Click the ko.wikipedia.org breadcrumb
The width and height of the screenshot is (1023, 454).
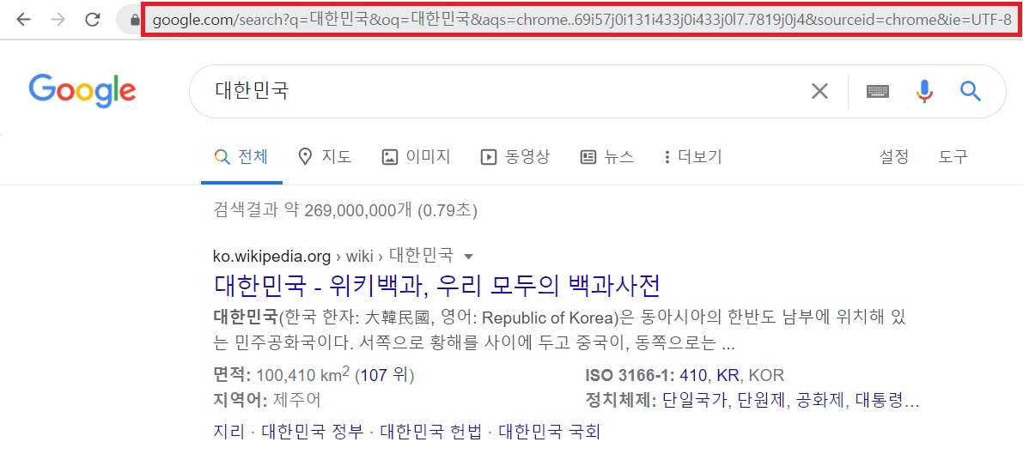pyautogui.click(x=271, y=256)
